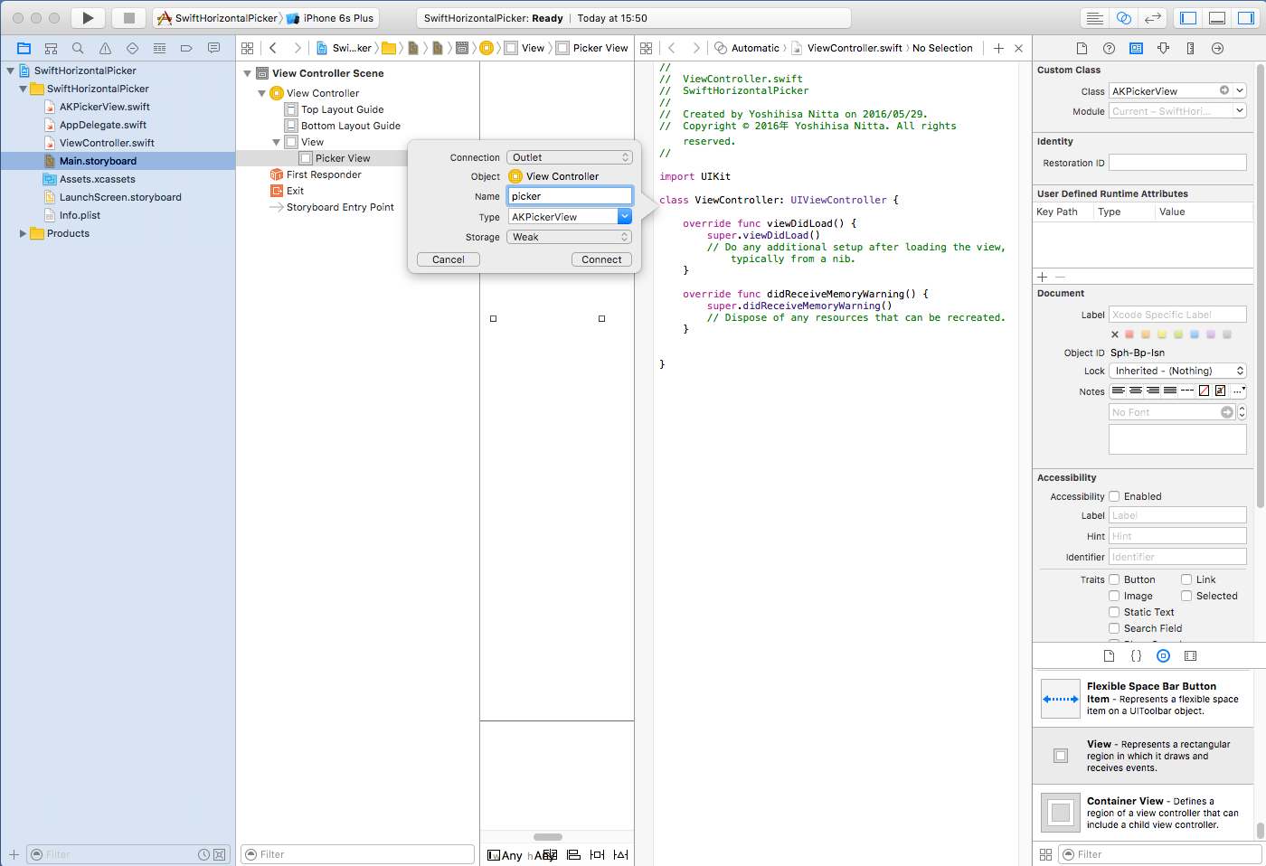Viewport: 1266px width, 866px height.
Task: Open the Find navigator (magnifier icon)
Action: click(78, 48)
